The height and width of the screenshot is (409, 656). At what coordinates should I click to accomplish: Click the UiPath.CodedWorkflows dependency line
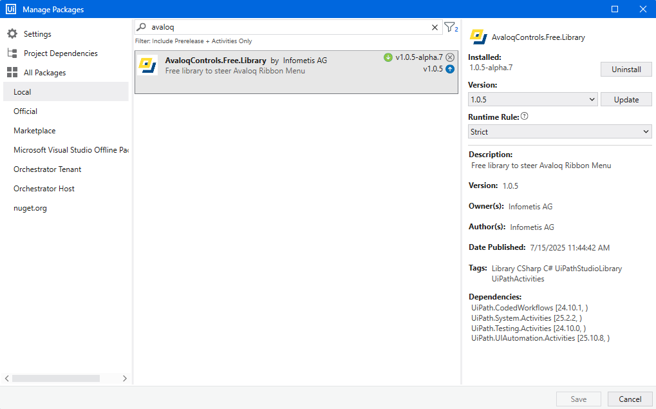pos(530,308)
